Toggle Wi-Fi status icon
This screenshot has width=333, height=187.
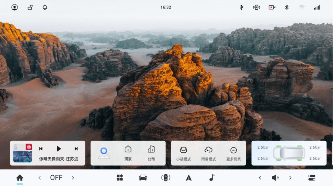302,7
